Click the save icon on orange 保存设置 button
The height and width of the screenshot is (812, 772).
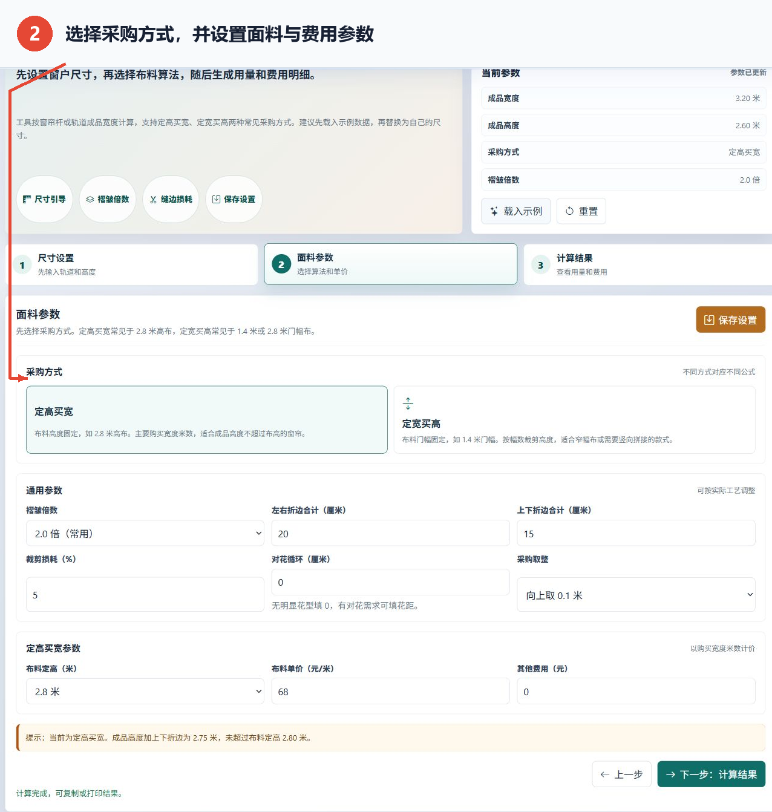pyautogui.click(x=709, y=319)
